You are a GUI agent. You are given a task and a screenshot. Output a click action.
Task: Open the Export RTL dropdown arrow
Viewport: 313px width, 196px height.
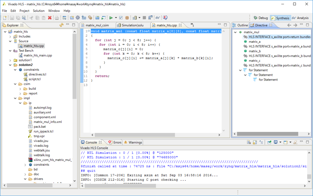(139, 18)
